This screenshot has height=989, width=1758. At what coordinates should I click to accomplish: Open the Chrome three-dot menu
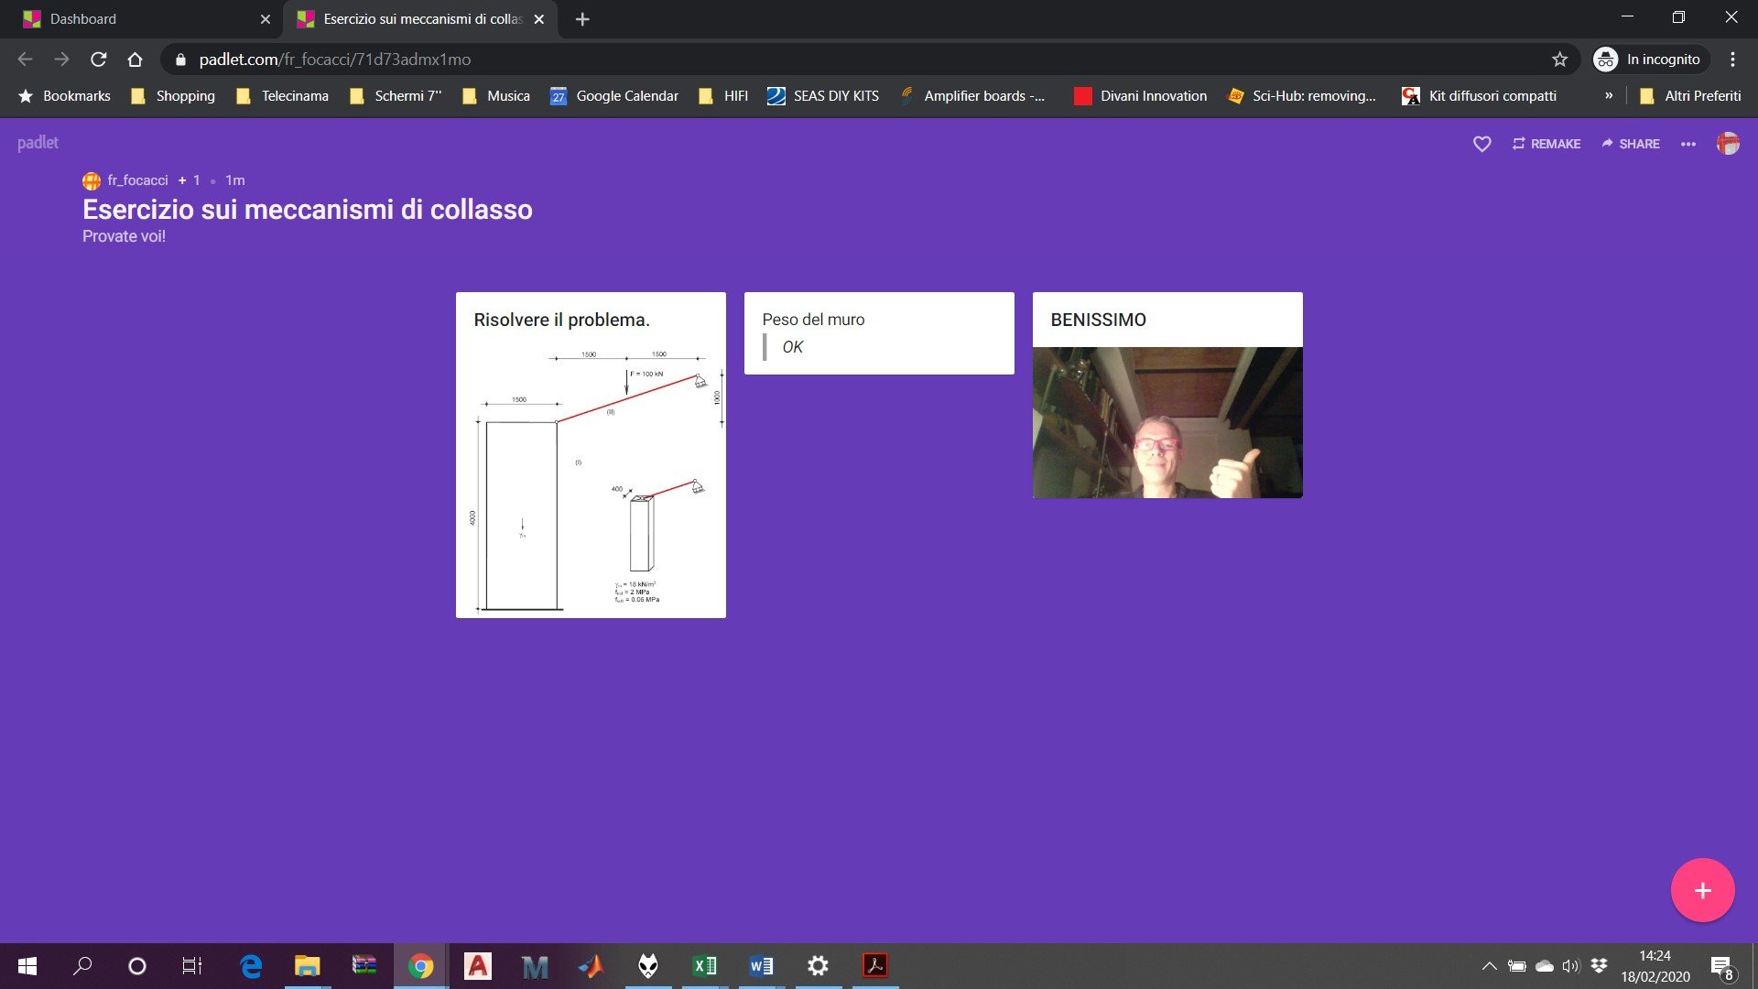coord(1732,60)
